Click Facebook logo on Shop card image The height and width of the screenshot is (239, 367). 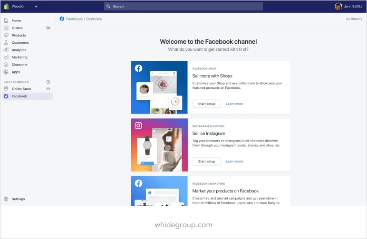coord(138,68)
